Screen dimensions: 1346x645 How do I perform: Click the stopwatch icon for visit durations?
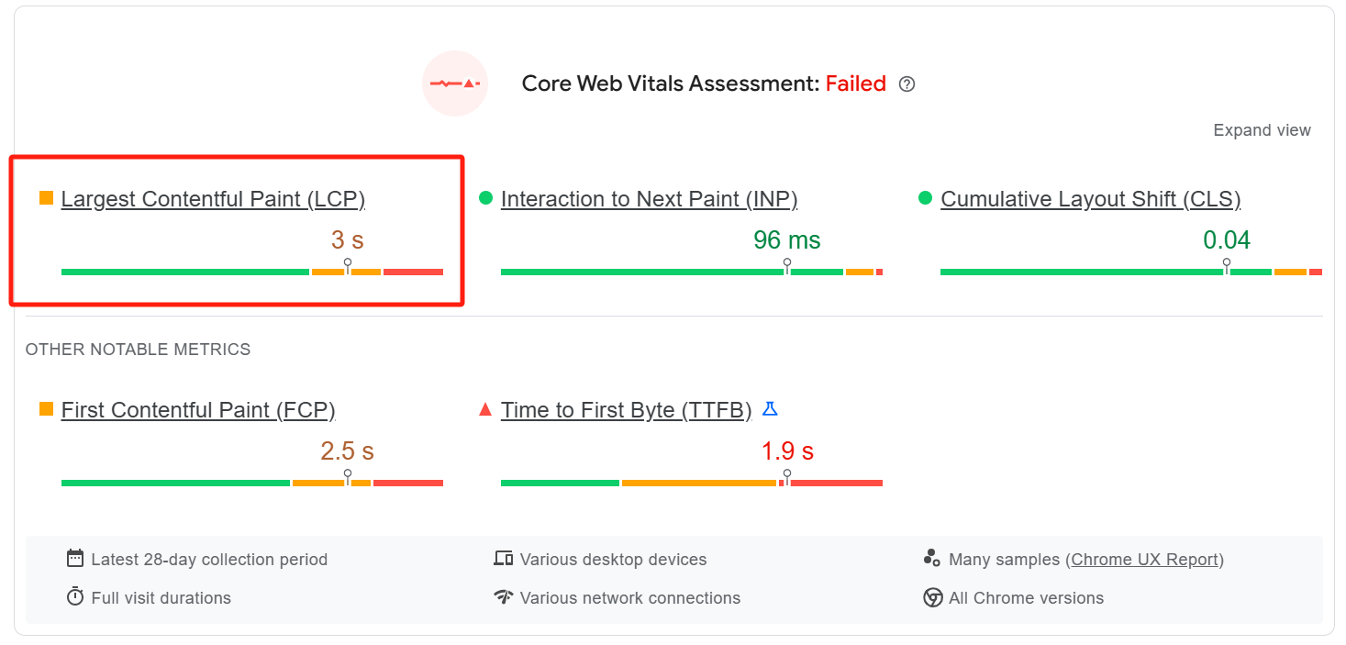pyautogui.click(x=75, y=597)
